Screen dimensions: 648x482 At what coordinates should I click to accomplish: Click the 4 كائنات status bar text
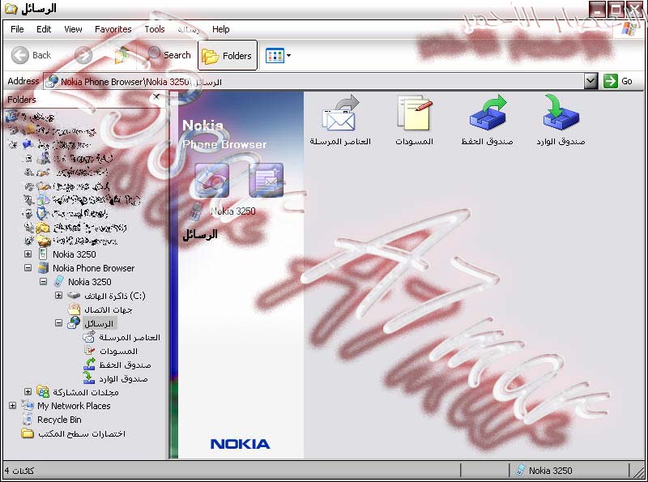pyautogui.click(x=19, y=471)
